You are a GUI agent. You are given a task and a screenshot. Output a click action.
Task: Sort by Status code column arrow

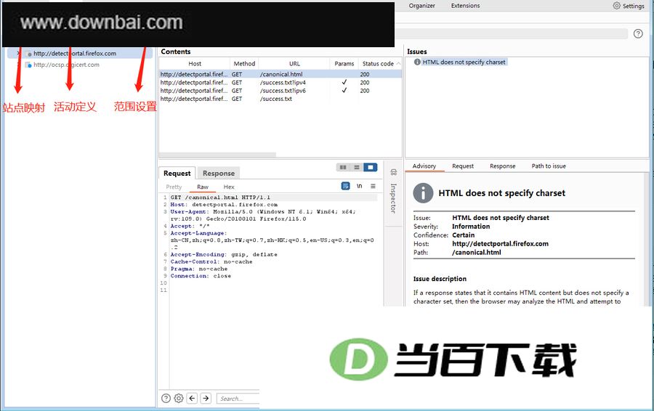tap(398, 63)
